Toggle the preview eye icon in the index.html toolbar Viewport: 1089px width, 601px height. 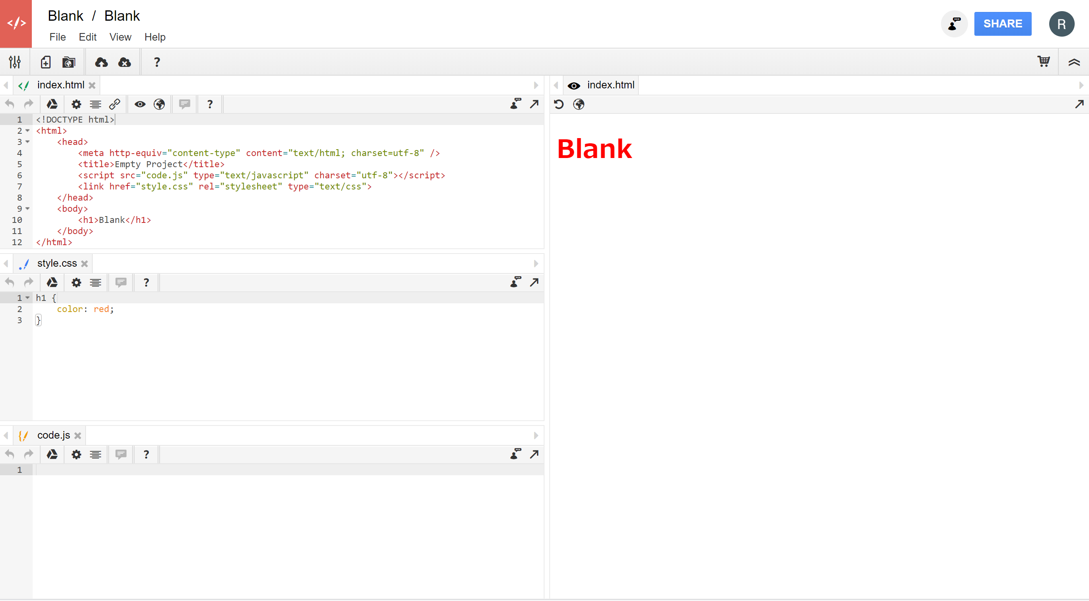pos(140,104)
